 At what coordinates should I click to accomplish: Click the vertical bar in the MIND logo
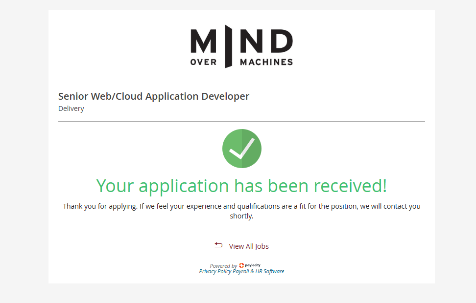[x=228, y=46]
